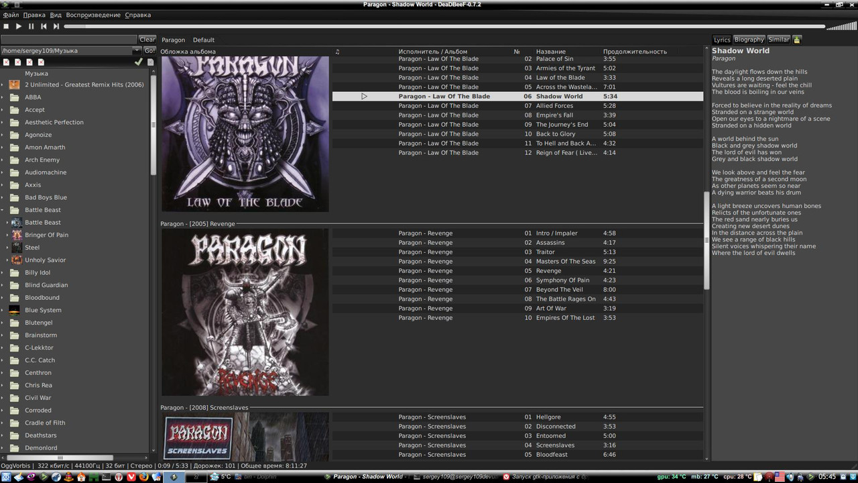Launch Firefox from the taskbar
This screenshot has height=483, width=858.
point(143,477)
